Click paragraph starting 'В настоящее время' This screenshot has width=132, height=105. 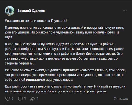(64, 53)
